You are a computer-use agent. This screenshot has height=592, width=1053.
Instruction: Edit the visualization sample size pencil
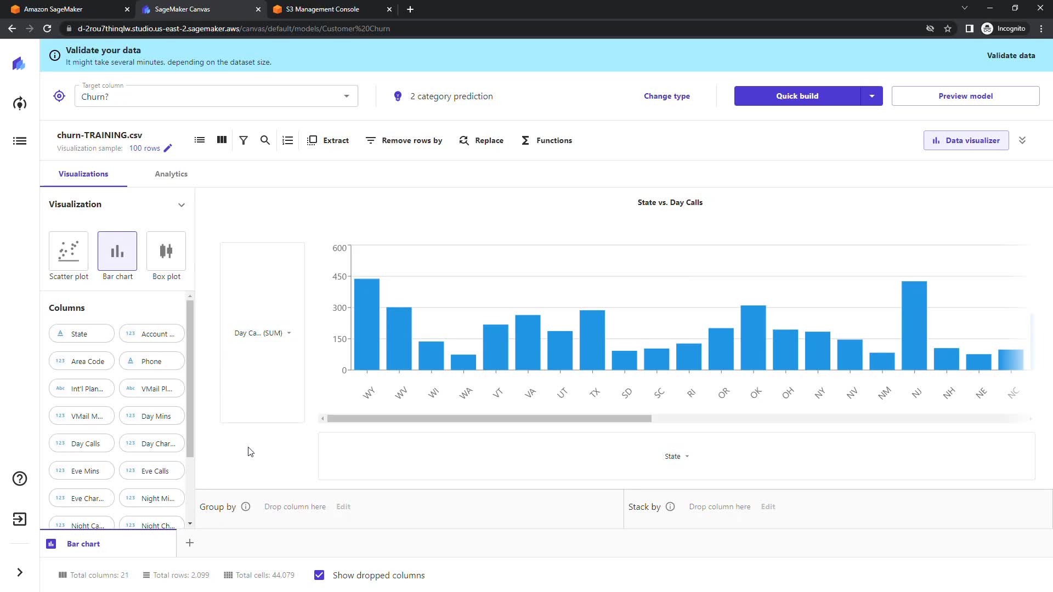pyautogui.click(x=168, y=148)
